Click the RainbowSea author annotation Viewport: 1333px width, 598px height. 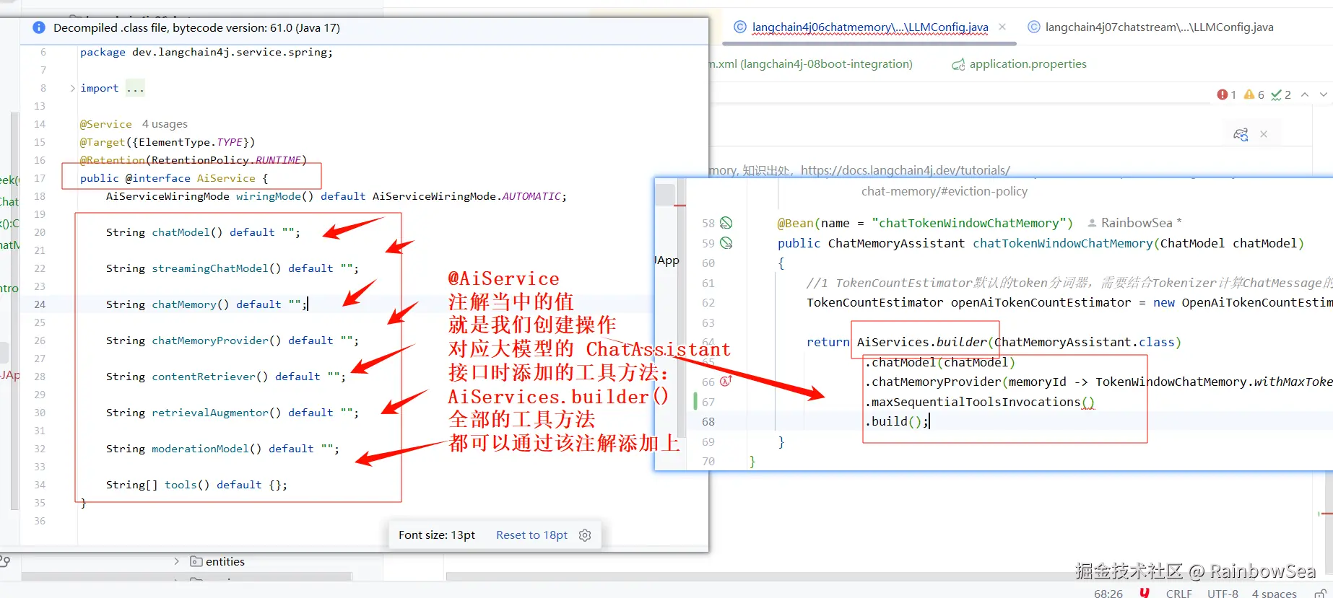point(1135,223)
